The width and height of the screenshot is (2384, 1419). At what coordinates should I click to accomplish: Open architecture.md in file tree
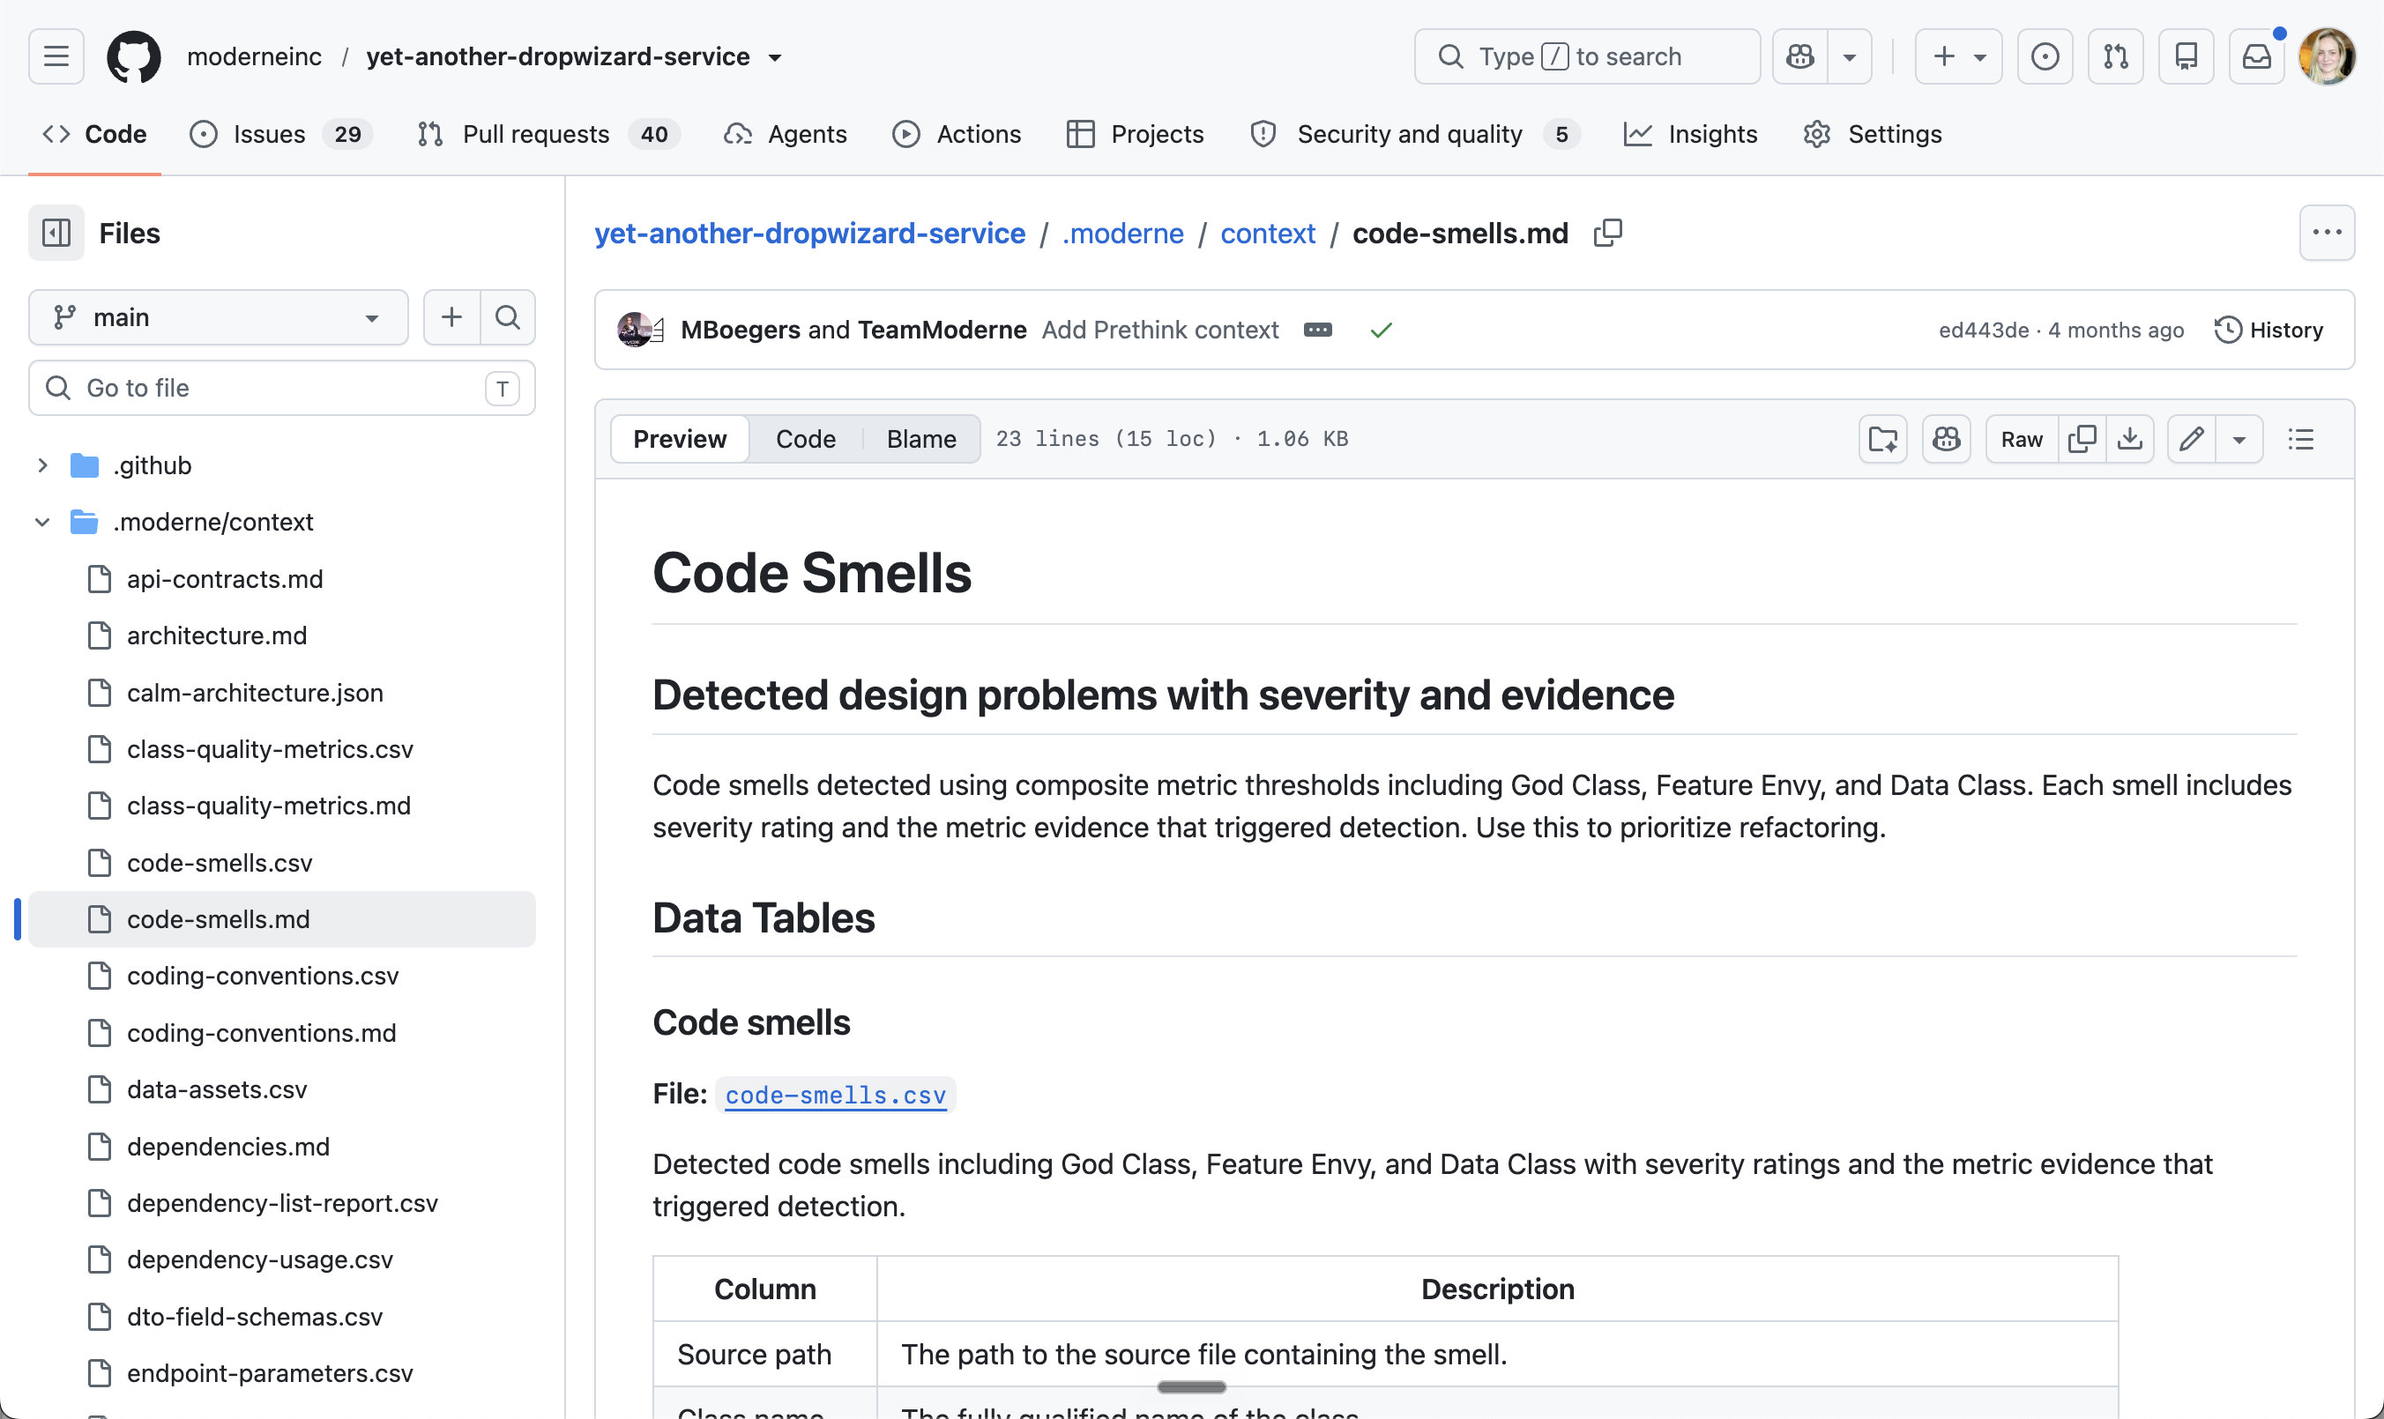pos(217,635)
